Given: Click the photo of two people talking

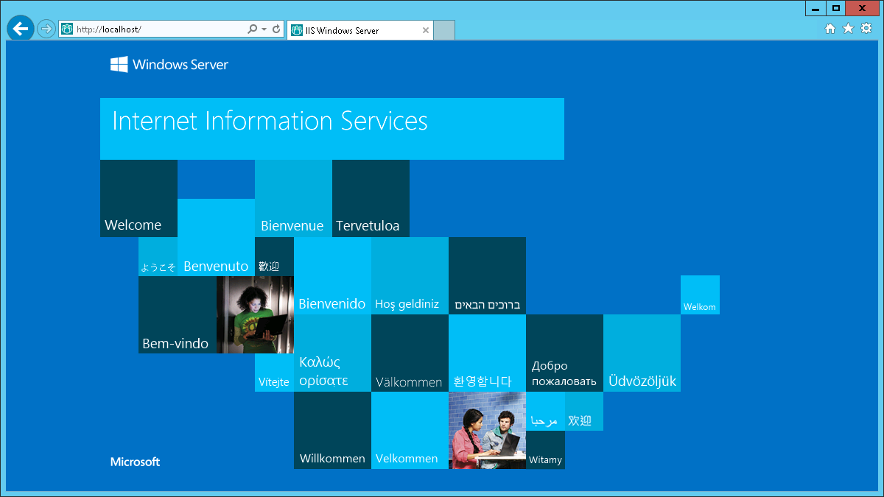Looking at the screenshot, I should point(487,430).
